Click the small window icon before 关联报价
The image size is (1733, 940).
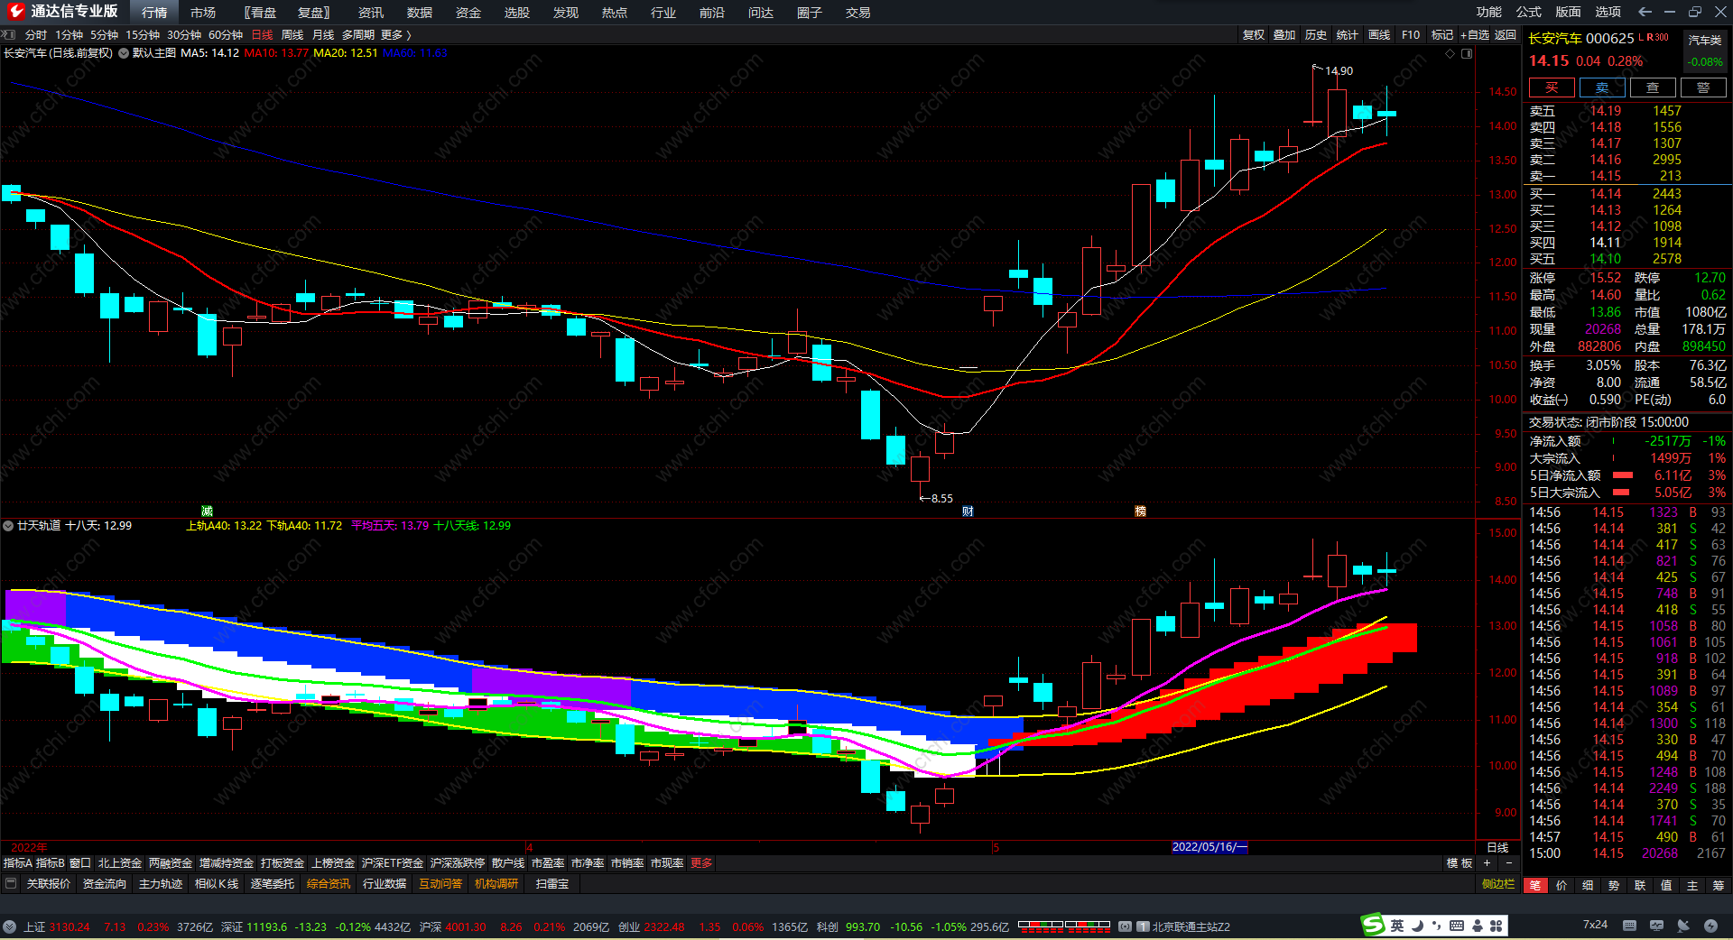[x=11, y=884]
